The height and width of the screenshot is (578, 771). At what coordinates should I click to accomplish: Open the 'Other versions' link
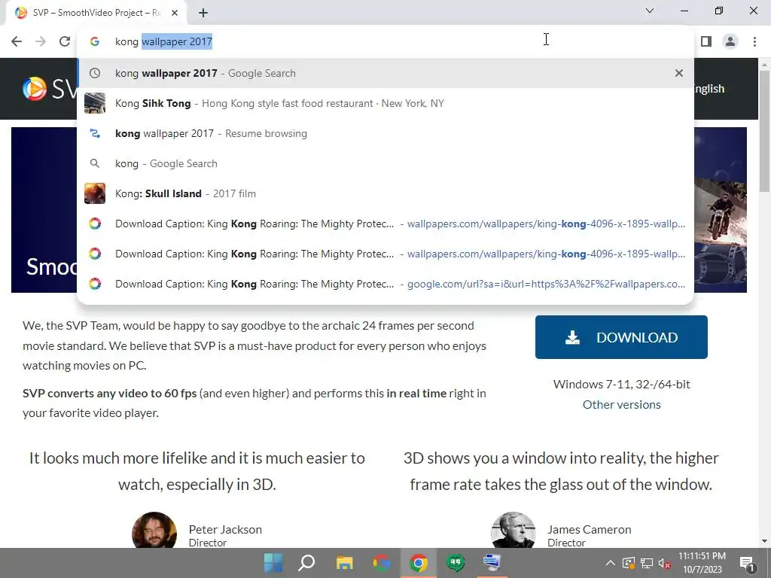pos(621,404)
